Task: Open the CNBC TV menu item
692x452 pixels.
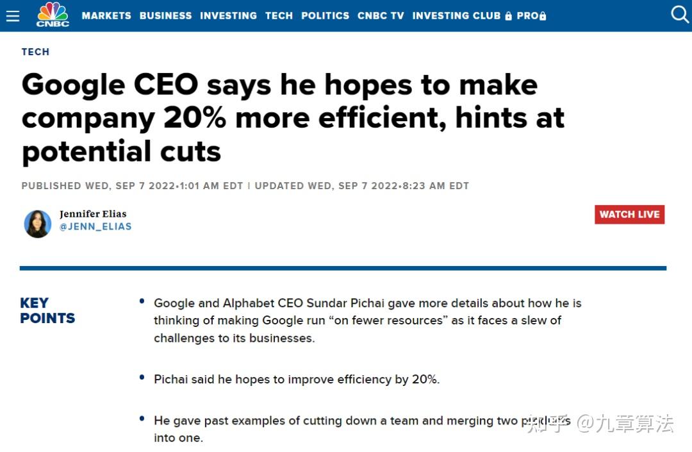Action: point(381,16)
